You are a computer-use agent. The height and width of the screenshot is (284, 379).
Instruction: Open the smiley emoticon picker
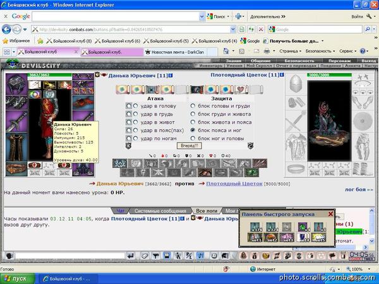pos(214,256)
